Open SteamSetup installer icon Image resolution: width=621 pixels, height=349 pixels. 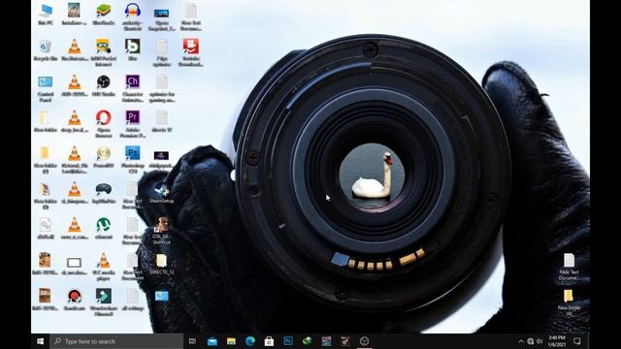pyautogui.click(x=161, y=192)
